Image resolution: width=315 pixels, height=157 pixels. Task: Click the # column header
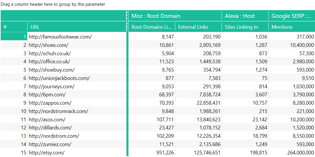tap(14, 27)
